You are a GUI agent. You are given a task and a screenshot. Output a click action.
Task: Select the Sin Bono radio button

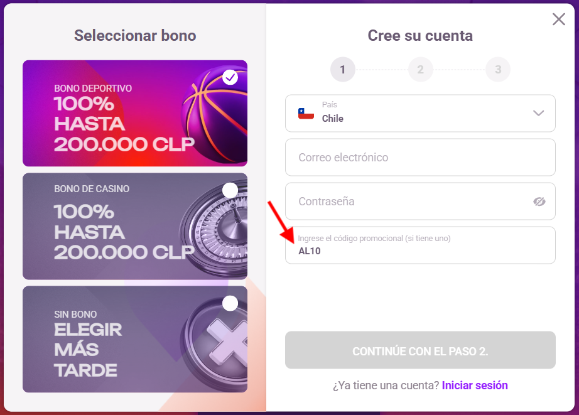(x=230, y=303)
